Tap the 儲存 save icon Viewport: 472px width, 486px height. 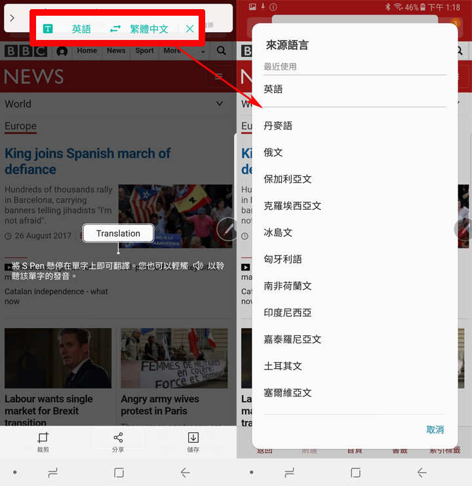point(193,438)
